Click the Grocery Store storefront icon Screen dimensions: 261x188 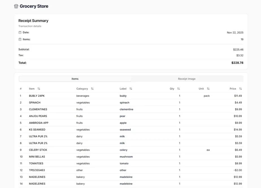(x=16, y=6)
